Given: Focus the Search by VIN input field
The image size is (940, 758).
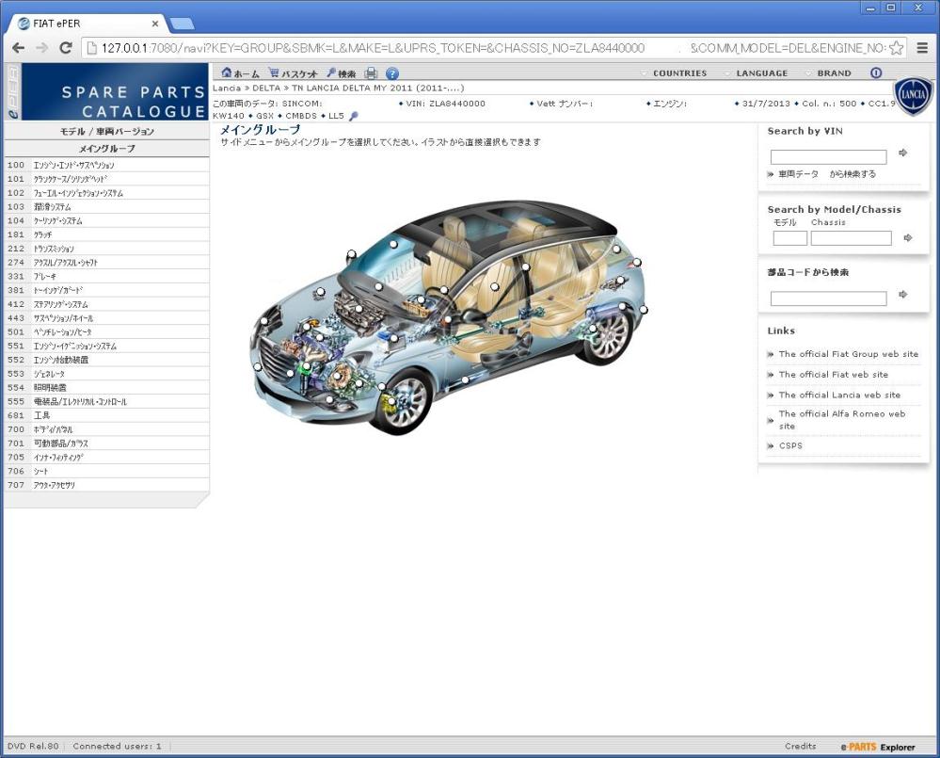Looking at the screenshot, I should [828, 157].
